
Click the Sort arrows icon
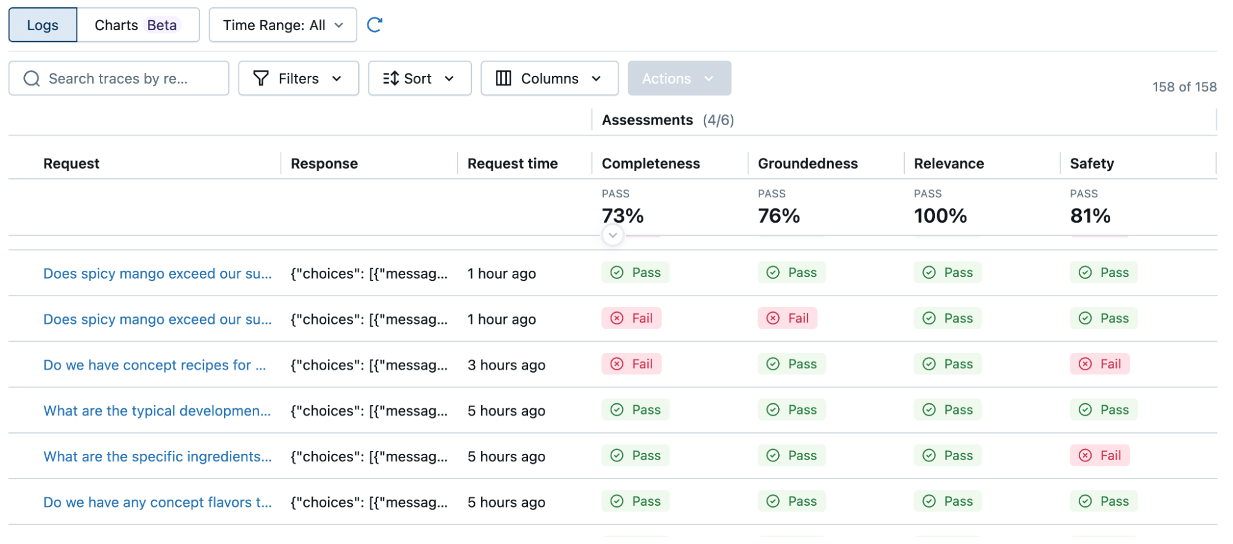[390, 78]
